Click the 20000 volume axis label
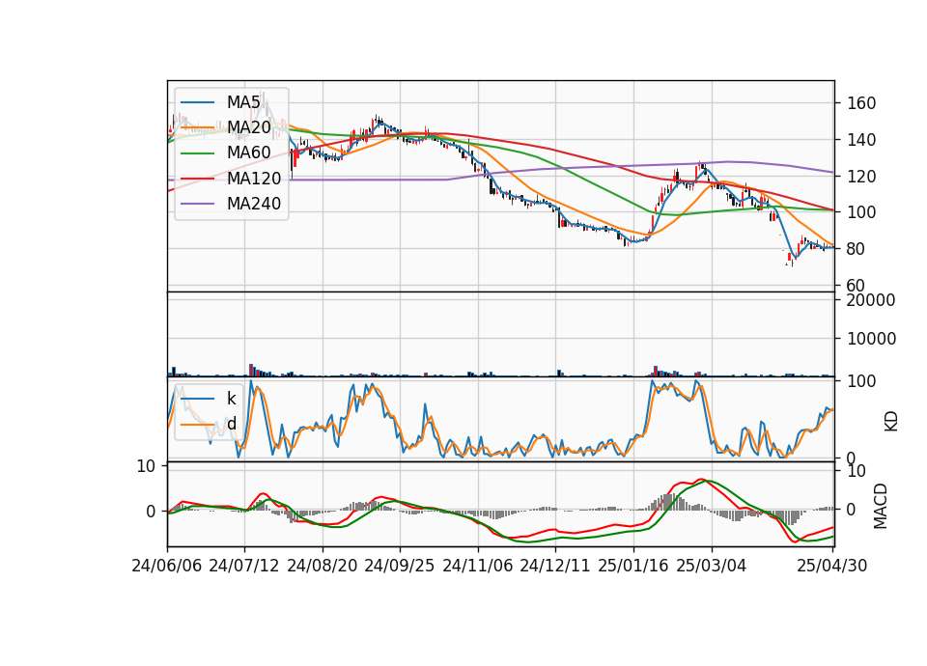This screenshot has height=666, width=927. [x=871, y=300]
